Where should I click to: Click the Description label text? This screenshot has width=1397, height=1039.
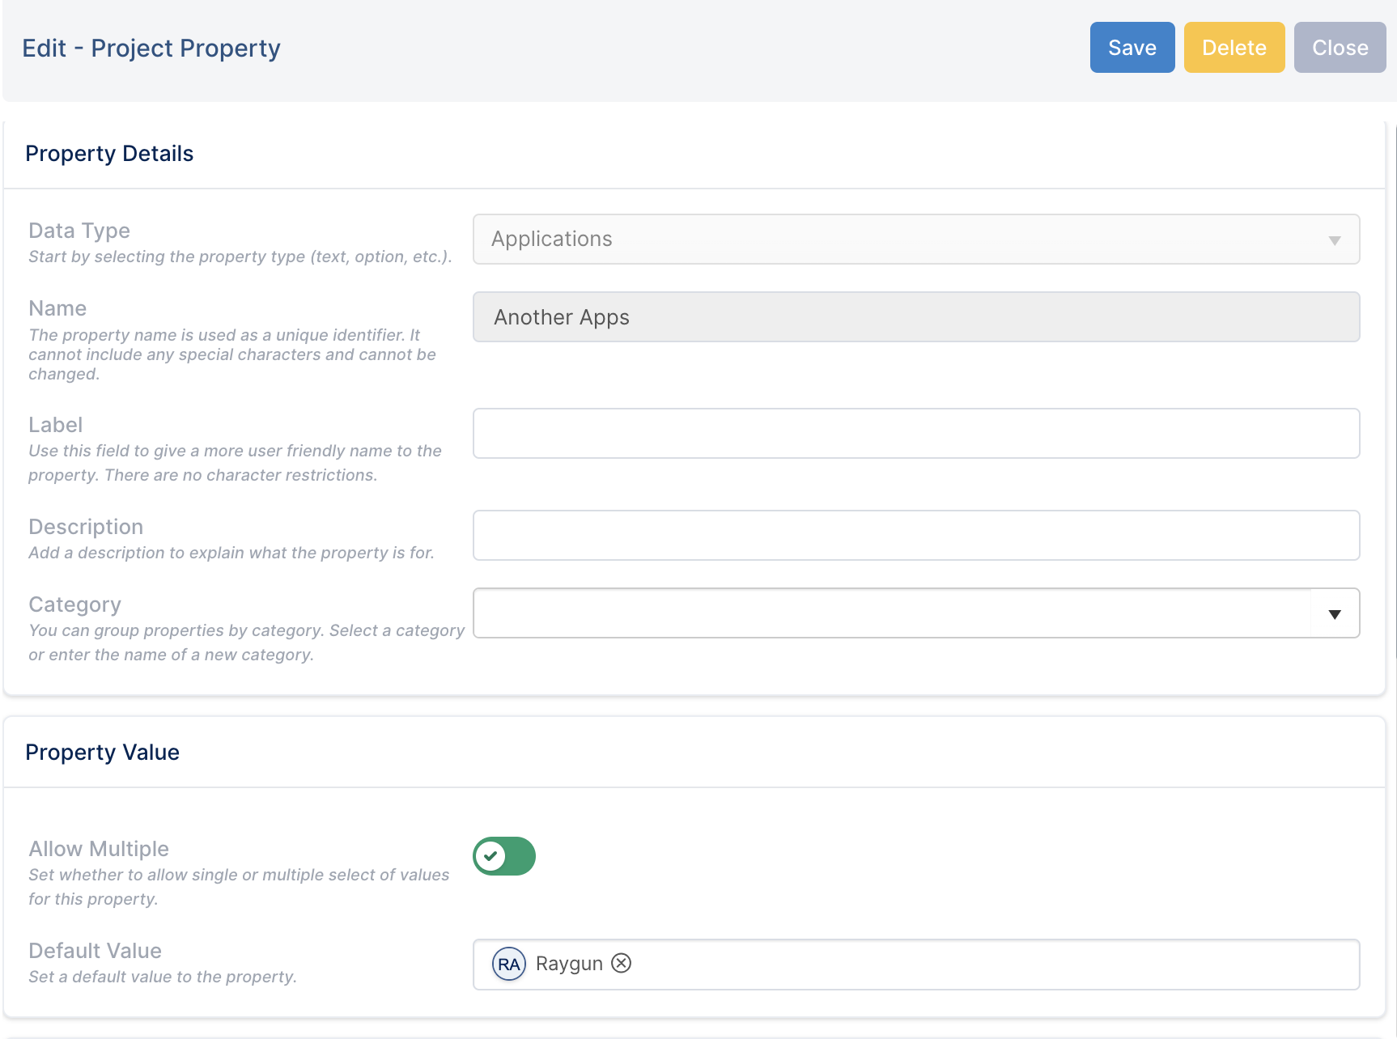pos(86,527)
